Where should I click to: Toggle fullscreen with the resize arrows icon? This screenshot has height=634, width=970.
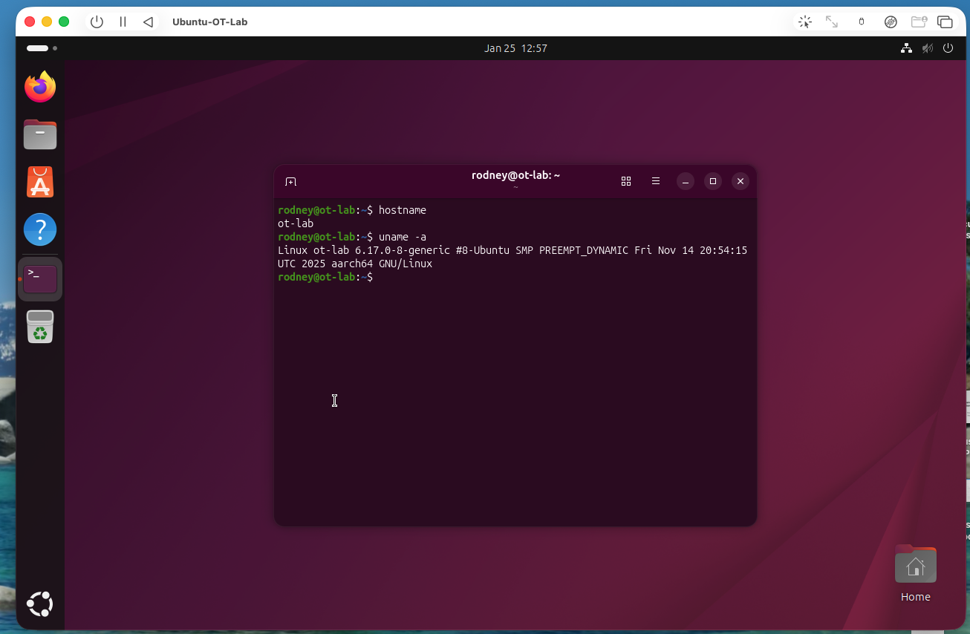coord(832,22)
